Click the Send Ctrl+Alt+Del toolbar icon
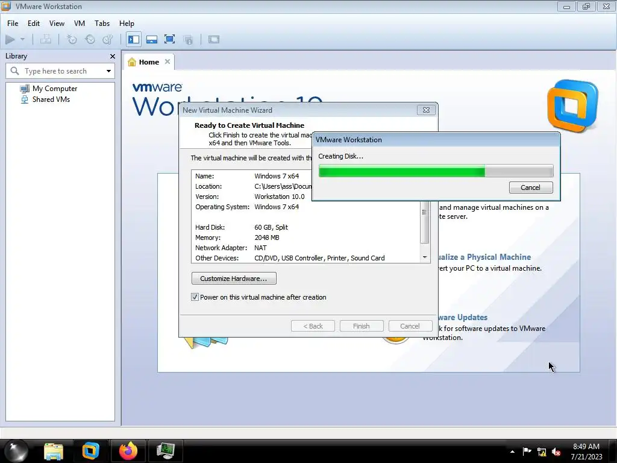 (x=46, y=39)
